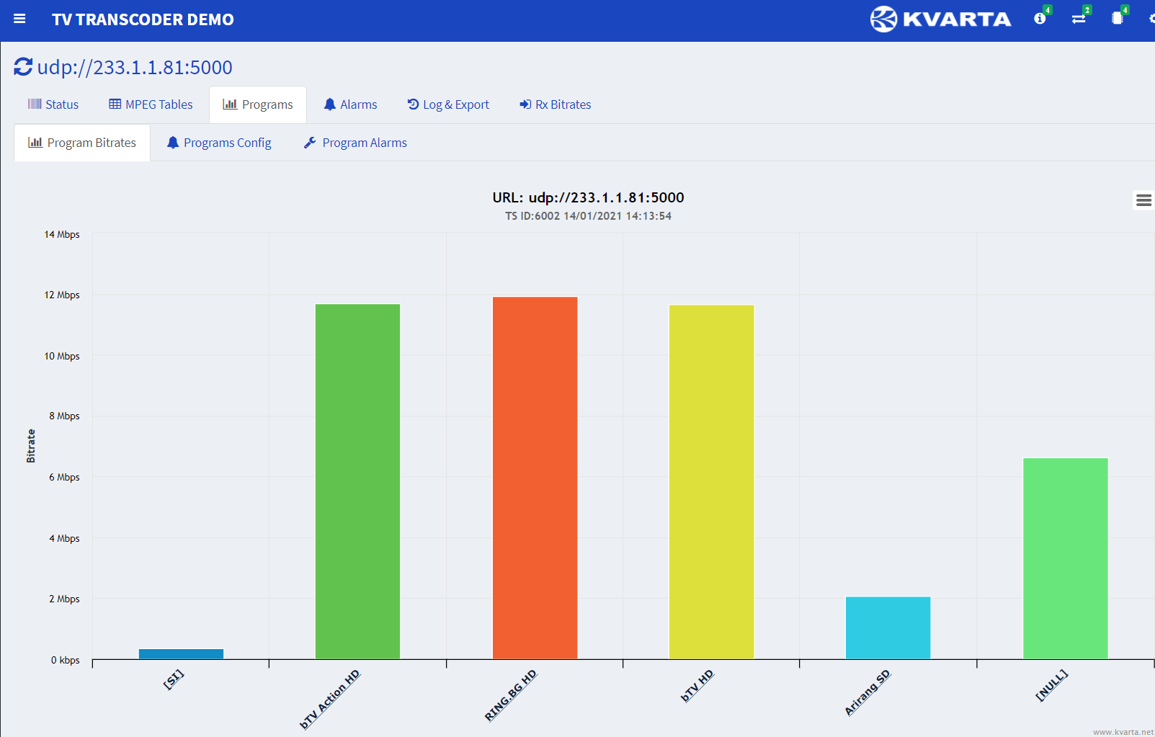Click the Bitrate y-axis title
Viewport: 1155px width, 737px height.
31,446
